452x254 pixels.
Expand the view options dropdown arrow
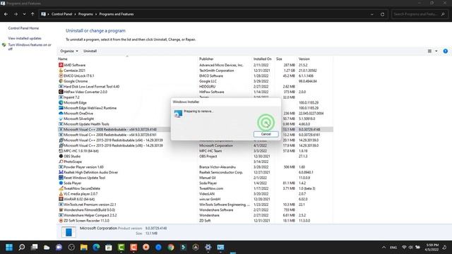click(x=436, y=51)
